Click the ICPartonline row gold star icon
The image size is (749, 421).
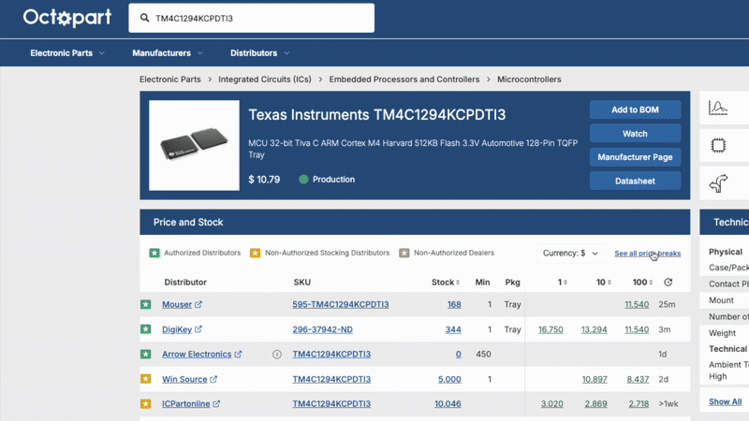[146, 404]
